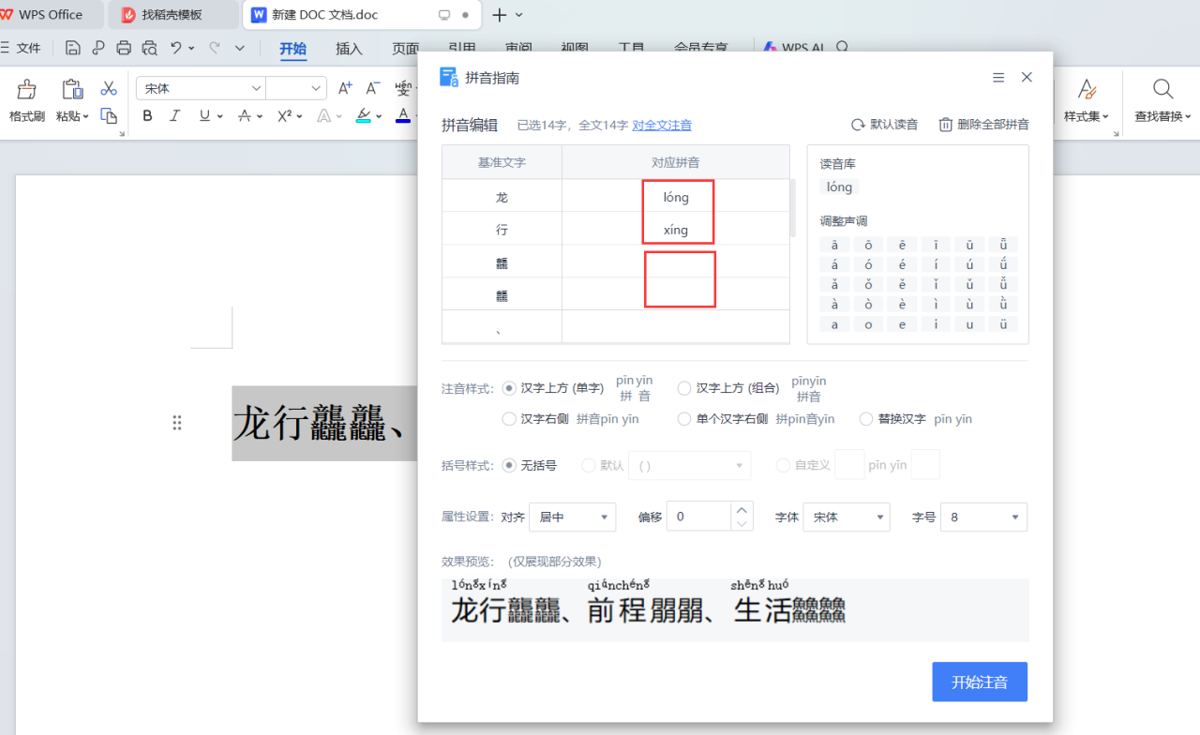This screenshot has height=735, width=1200.
Task: Open Print Preview from quick access toolbar
Action: [149, 48]
